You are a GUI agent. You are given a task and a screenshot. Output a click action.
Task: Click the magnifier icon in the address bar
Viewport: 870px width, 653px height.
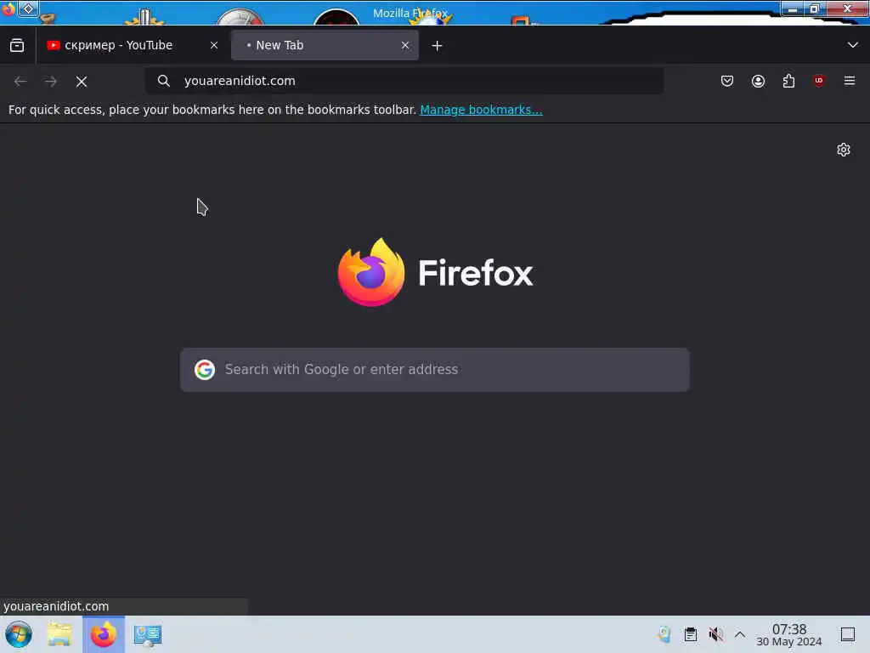(164, 81)
